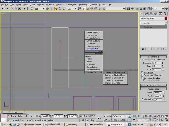Choose Convert to NURBS

(115, 83)
